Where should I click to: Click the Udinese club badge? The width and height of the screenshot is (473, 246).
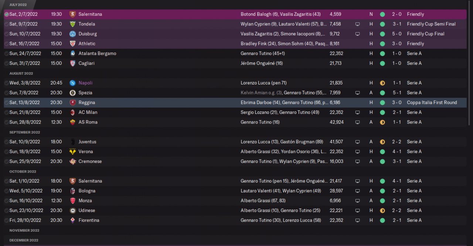pos(72,210)
